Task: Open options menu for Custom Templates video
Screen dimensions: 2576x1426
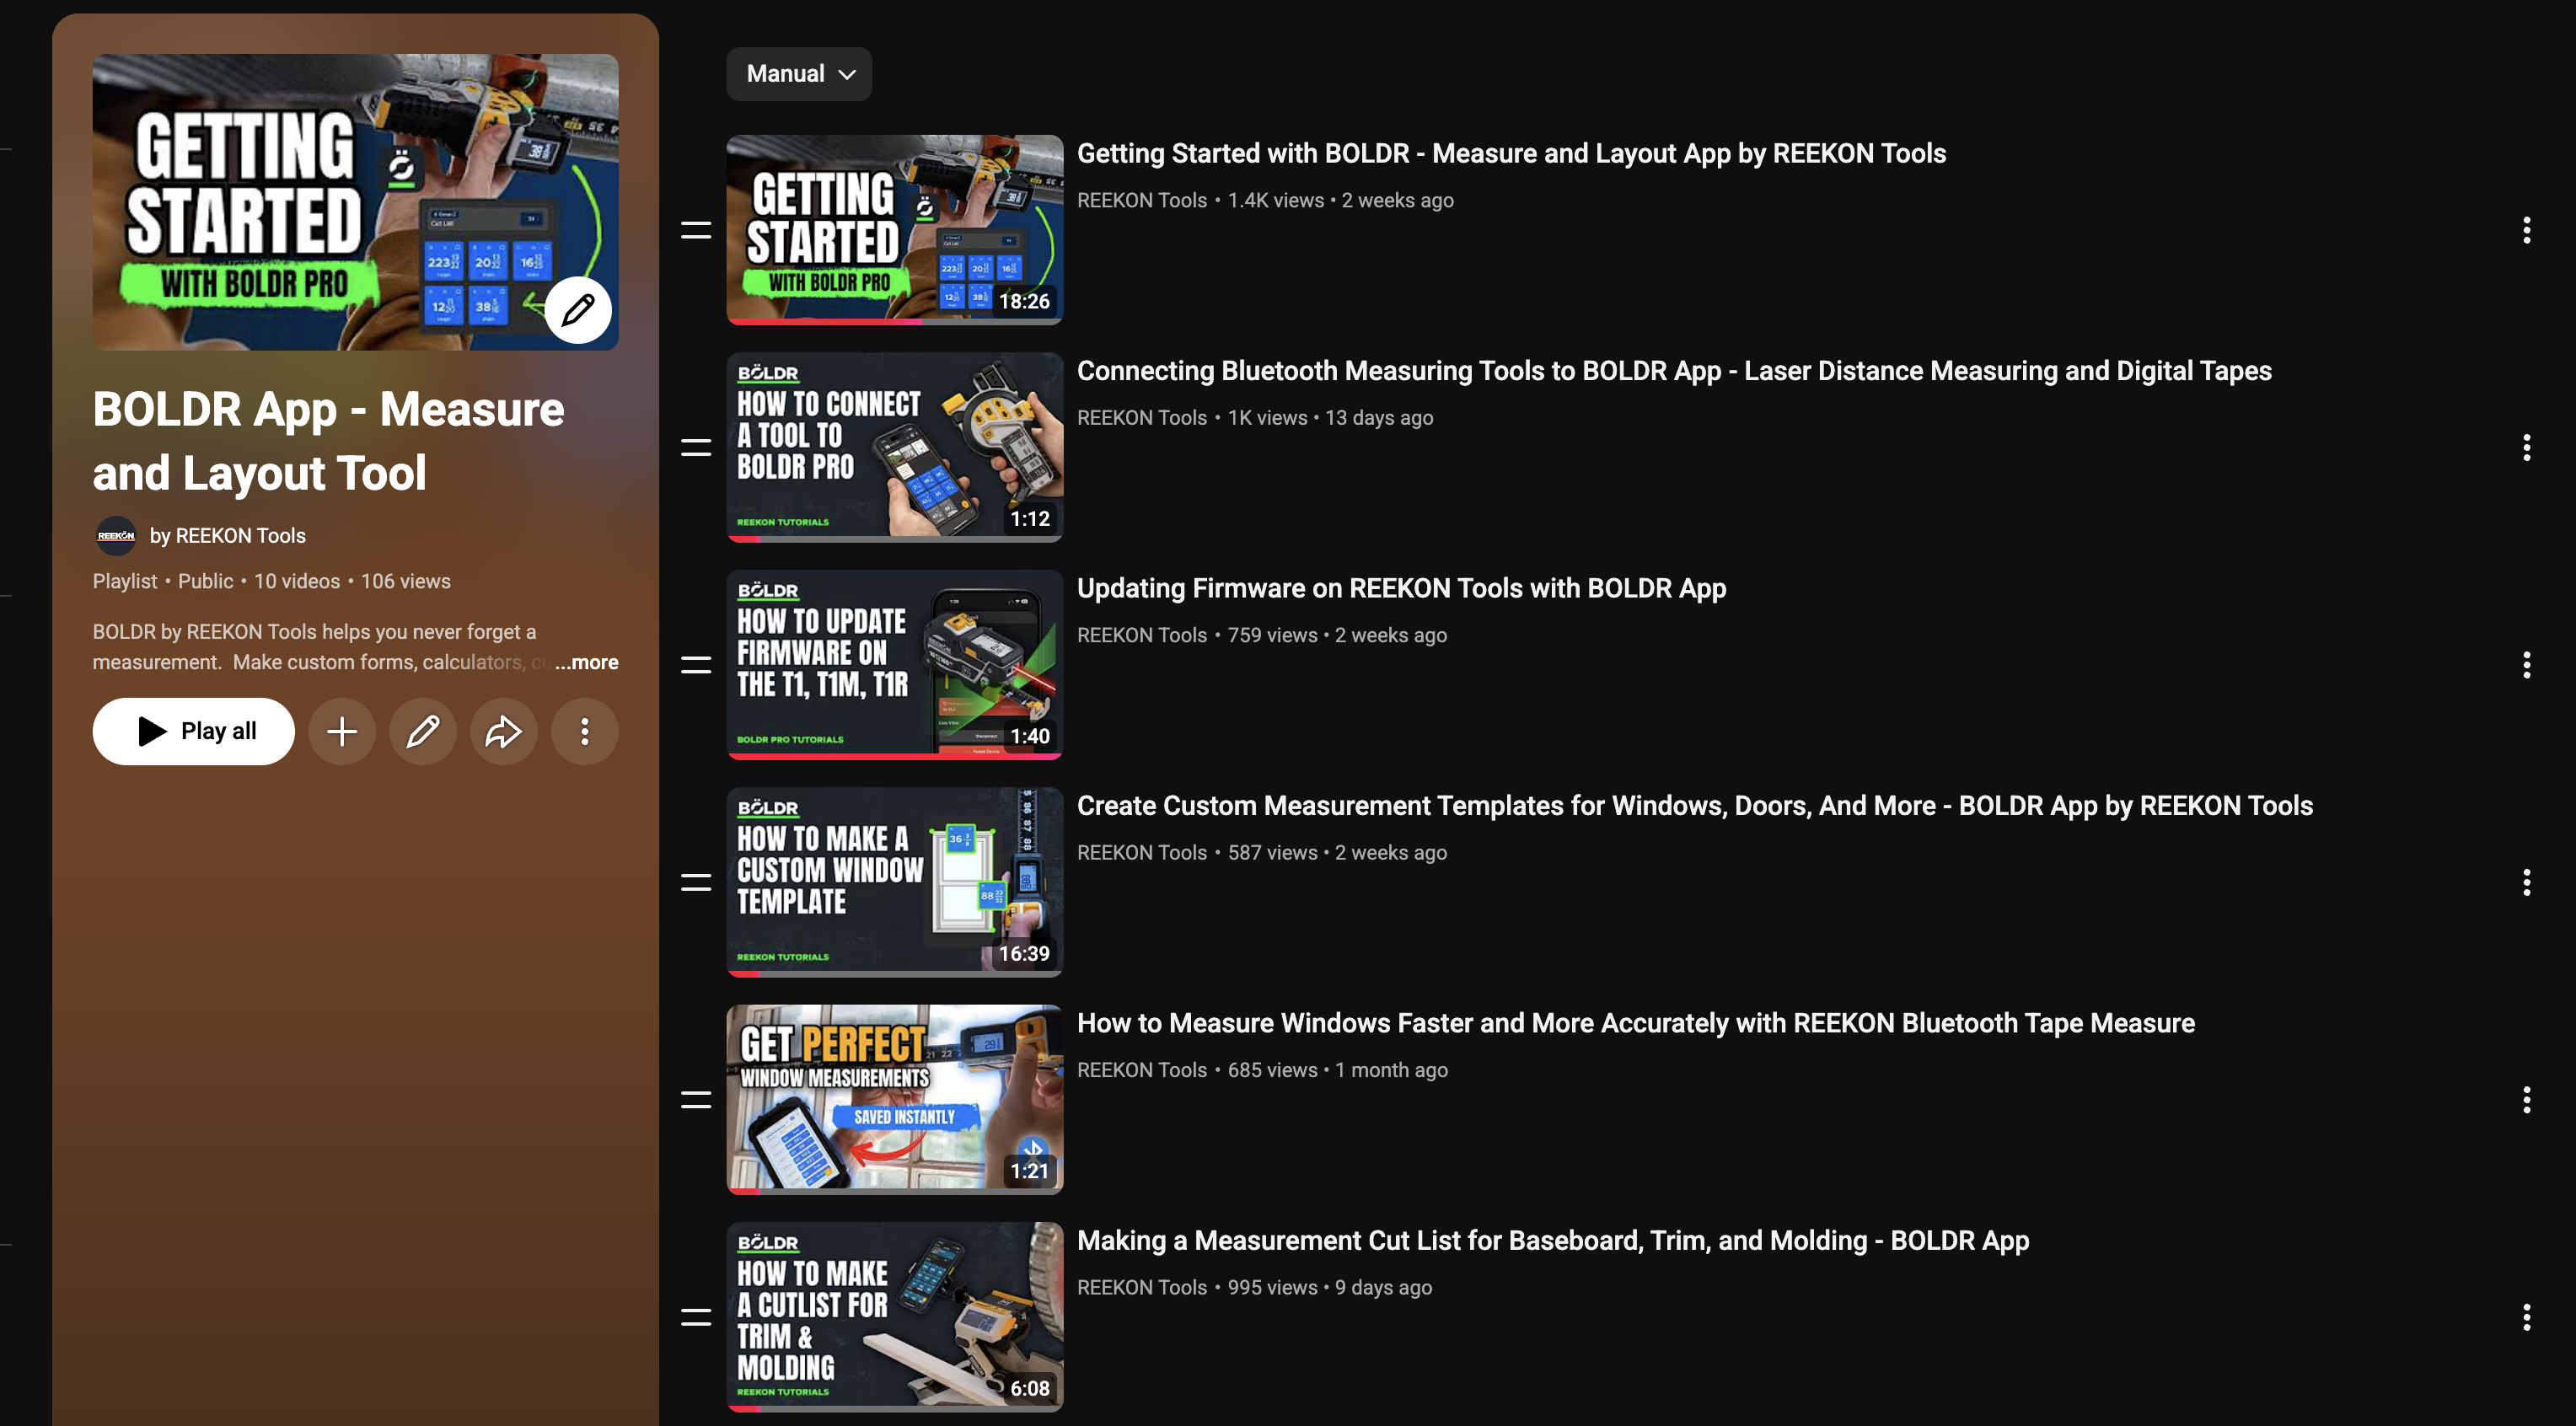Action: tap(2527, 882)
